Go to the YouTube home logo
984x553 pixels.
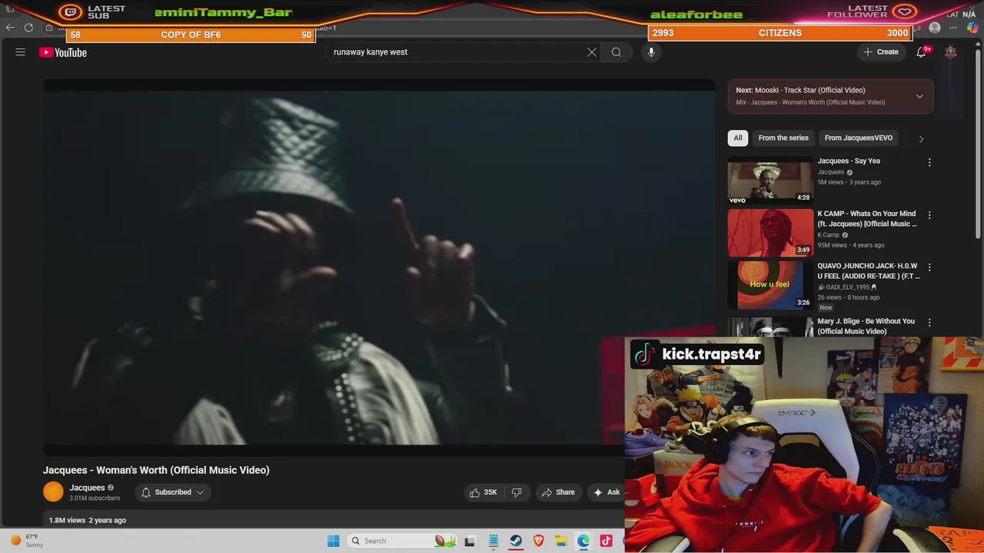coord(63,52)
